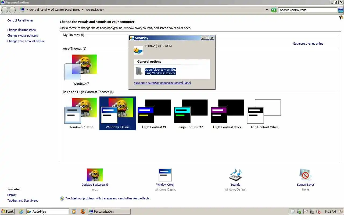Choose Open folder to view files option
The height and width of the screenshot is (215, 344).
coord(160,71)
